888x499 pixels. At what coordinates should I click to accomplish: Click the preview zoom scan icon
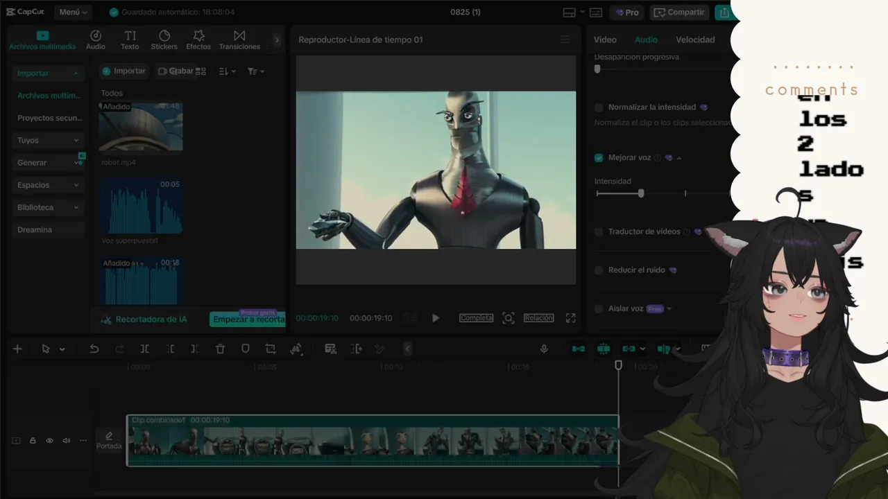(x=509, y=318)
